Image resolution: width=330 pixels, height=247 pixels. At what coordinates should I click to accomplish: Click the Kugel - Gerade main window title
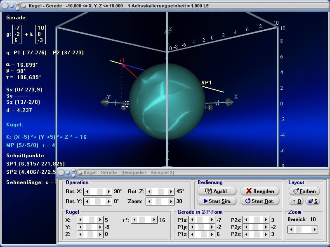[x=45, y=6]
